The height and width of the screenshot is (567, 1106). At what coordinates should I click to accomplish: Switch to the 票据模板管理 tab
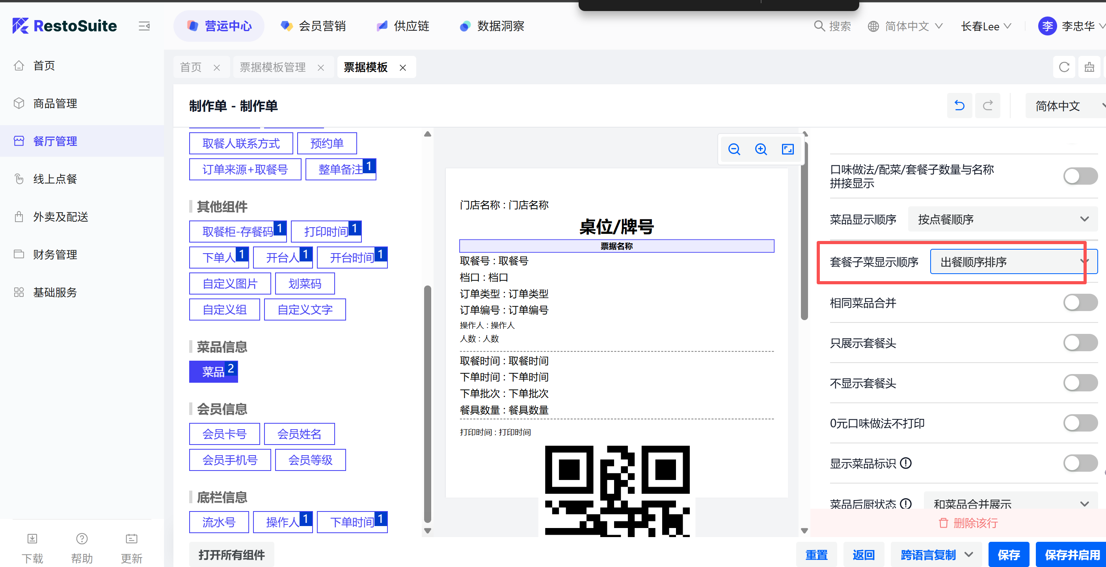[x=273, y=67]
